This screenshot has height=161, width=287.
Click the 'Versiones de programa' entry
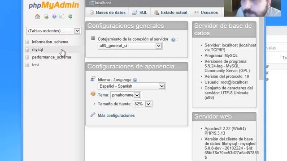[227, 66]
